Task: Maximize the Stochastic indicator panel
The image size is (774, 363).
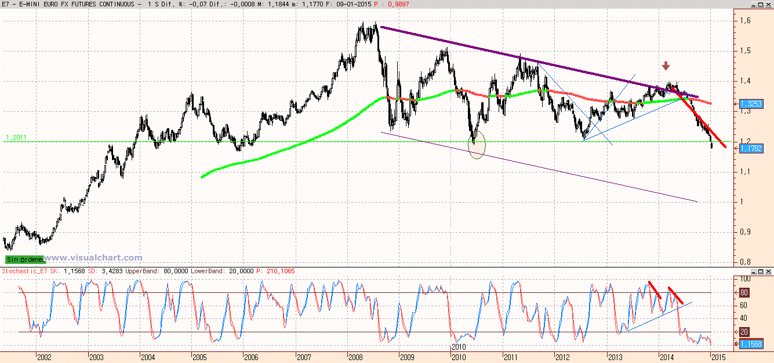Action: 761,271
